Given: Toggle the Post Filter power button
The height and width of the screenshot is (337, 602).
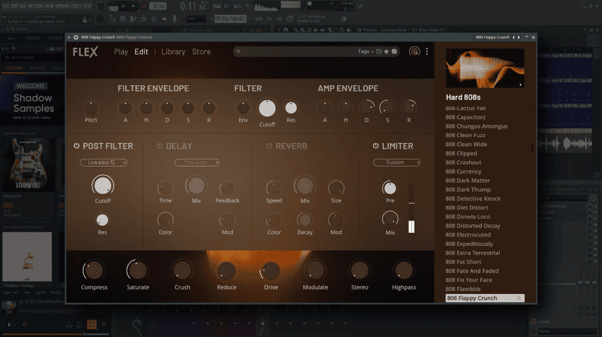Looking at the screenshot, I should click(76, 146).
